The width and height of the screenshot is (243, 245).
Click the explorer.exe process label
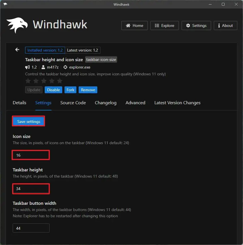coord(80,67)
